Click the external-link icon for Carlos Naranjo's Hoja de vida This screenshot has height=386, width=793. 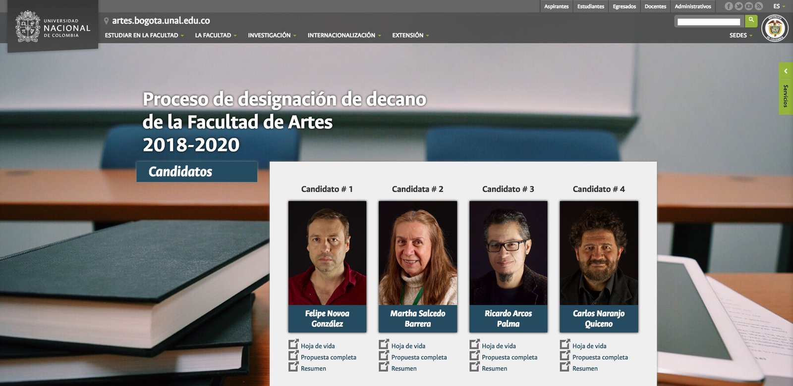click(x=565, y=344)
